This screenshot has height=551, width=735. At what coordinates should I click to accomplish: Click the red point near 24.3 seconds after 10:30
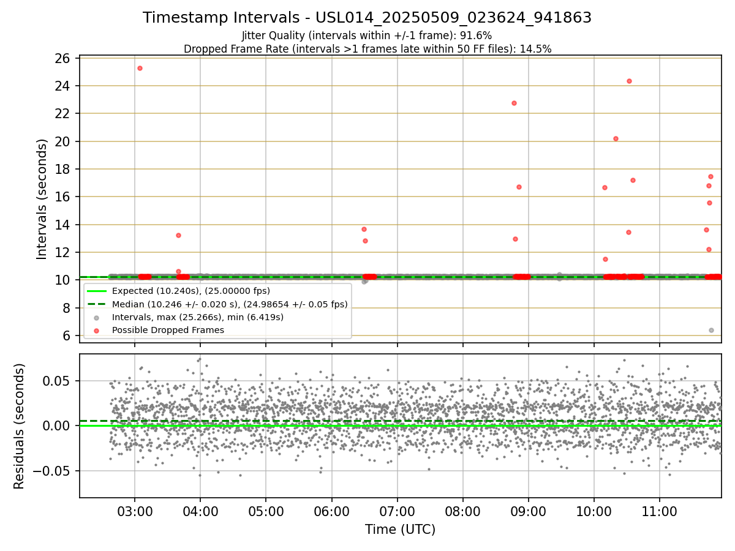tap(629, 81)
